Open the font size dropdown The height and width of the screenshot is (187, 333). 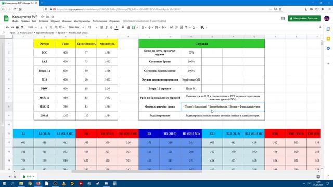click(x=93, y=28)
